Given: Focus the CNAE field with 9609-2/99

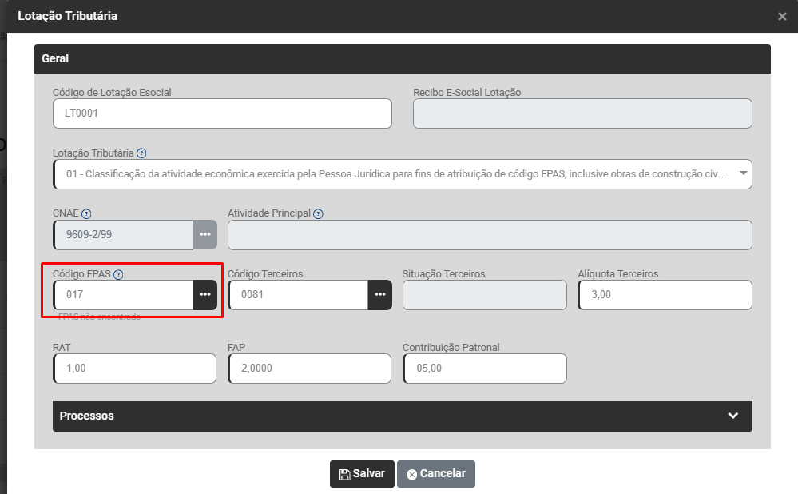Looking at the screenshot, I should (123, 235).
